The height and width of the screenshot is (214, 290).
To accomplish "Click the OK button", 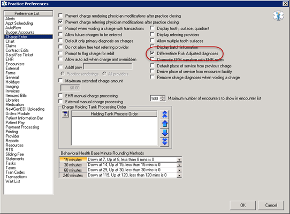I will pos(243,205).
